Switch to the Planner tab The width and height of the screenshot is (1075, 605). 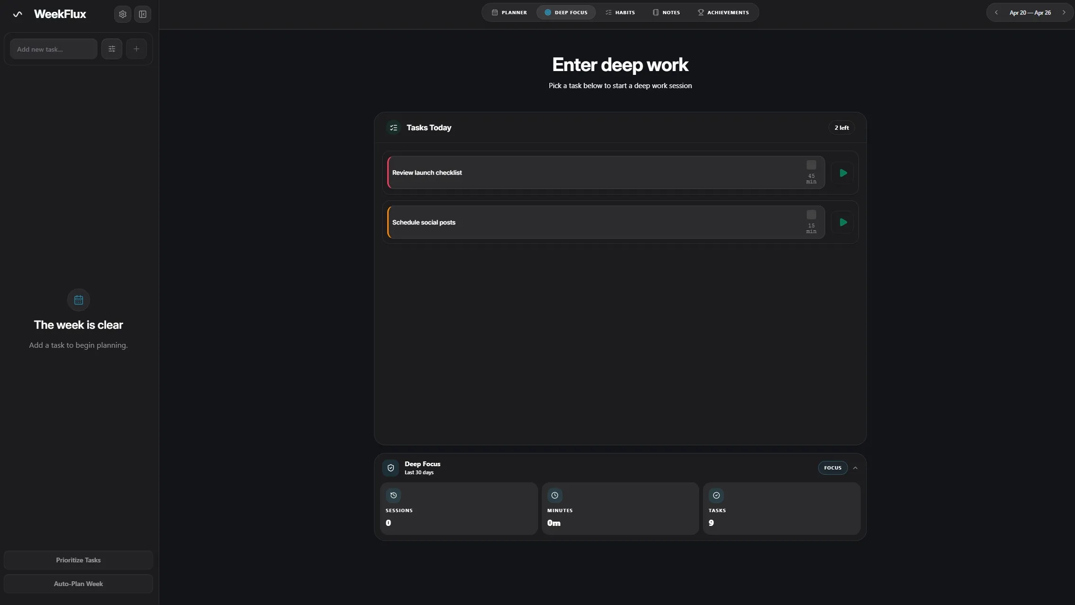click(x=509, y=12)
